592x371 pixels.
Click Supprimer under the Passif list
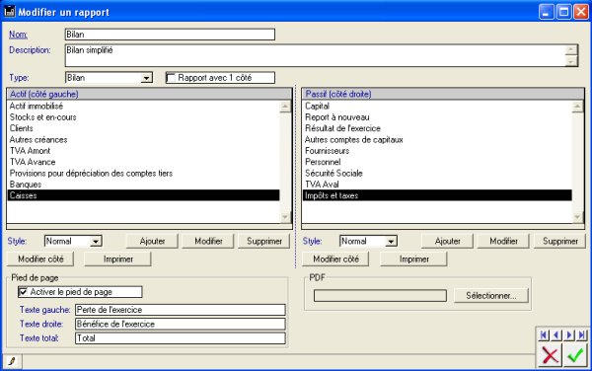click(559, 241)
